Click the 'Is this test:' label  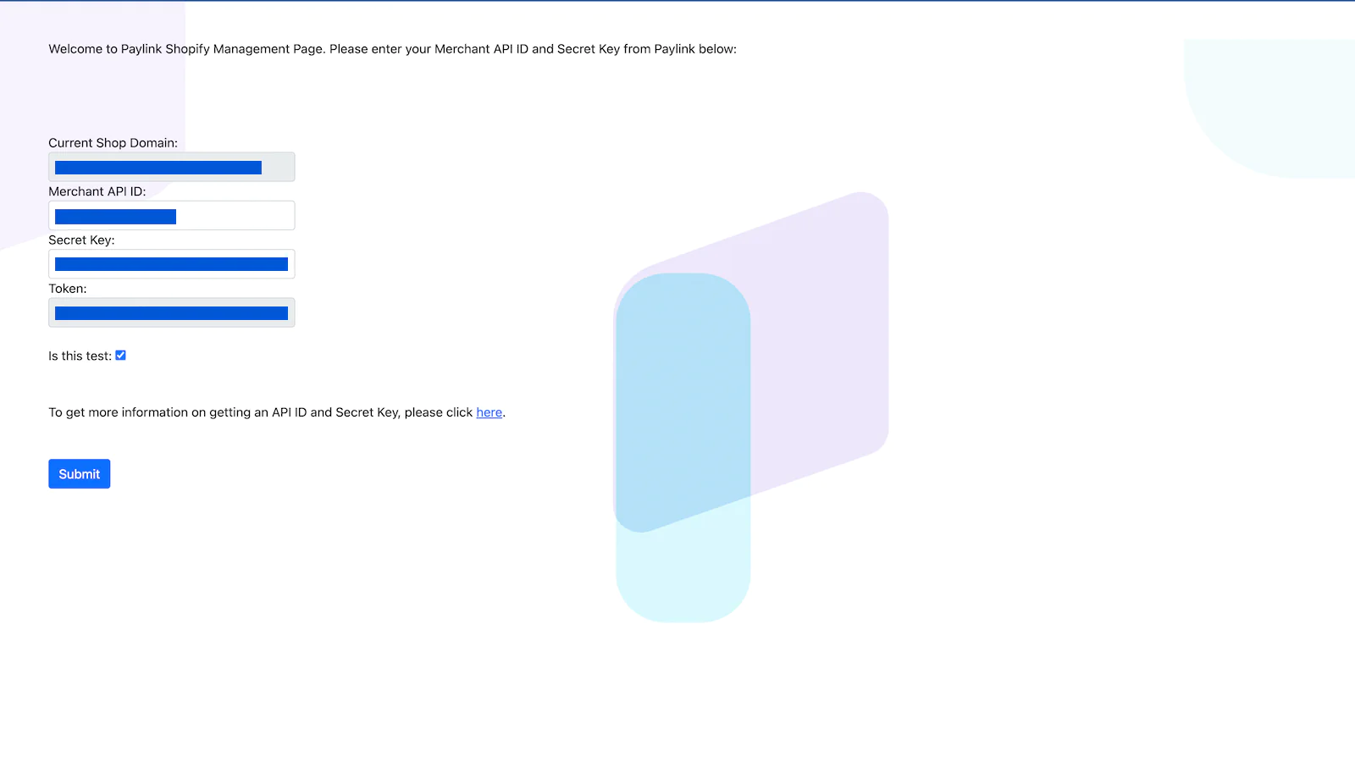80,356
